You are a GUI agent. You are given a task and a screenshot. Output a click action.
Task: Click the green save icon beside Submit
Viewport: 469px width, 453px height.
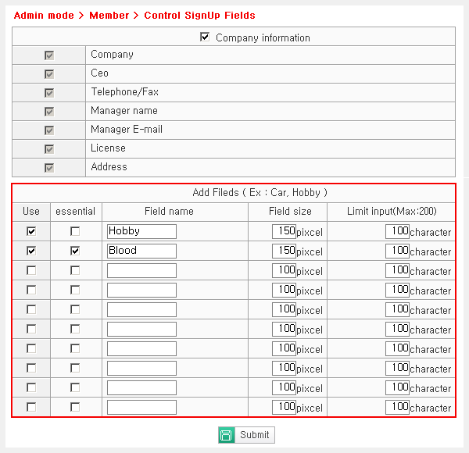pyautogui.click(x=226, y=435)
